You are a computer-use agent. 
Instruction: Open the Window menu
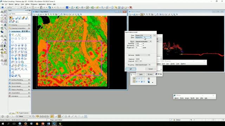[49, 4]
